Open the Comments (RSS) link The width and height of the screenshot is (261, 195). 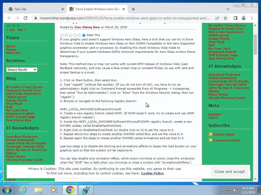pos(227,140)
